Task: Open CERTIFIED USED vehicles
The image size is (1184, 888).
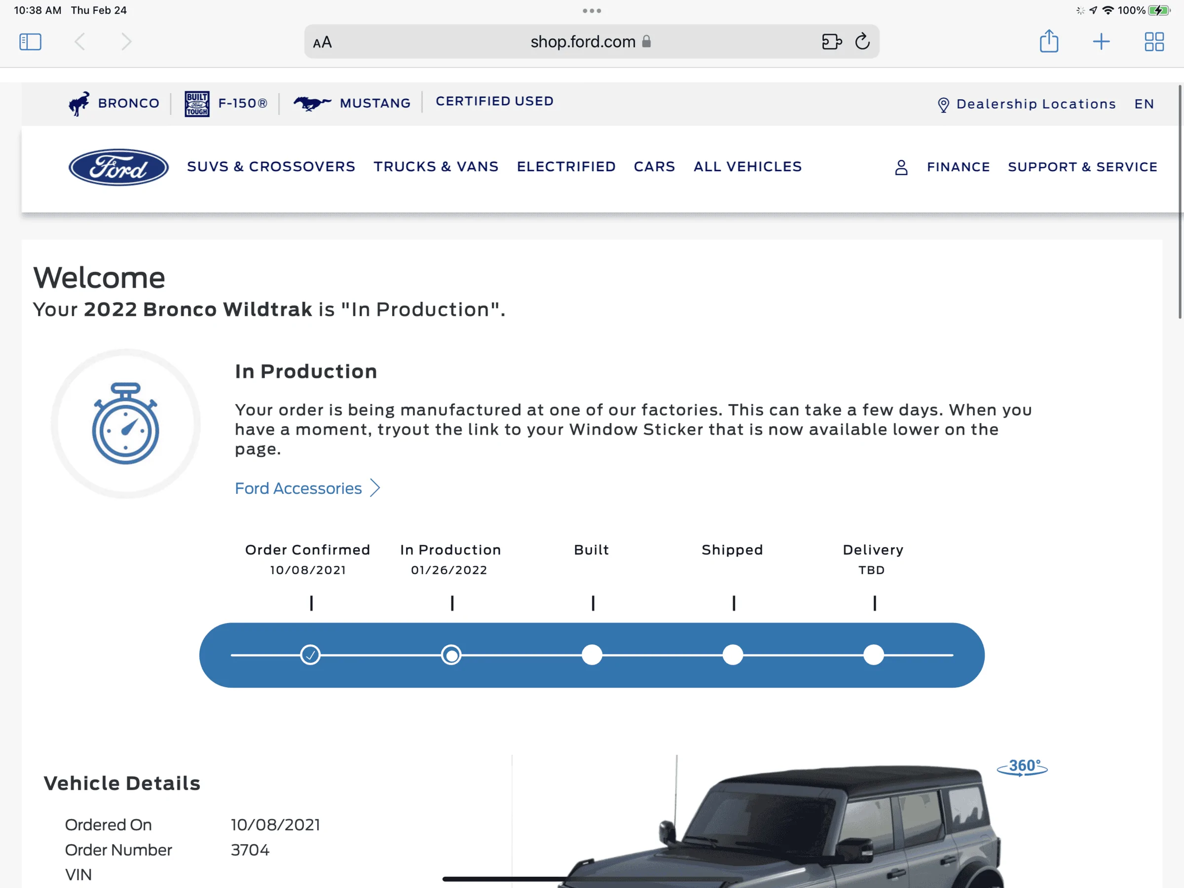Action: click(x=495, y=101)
